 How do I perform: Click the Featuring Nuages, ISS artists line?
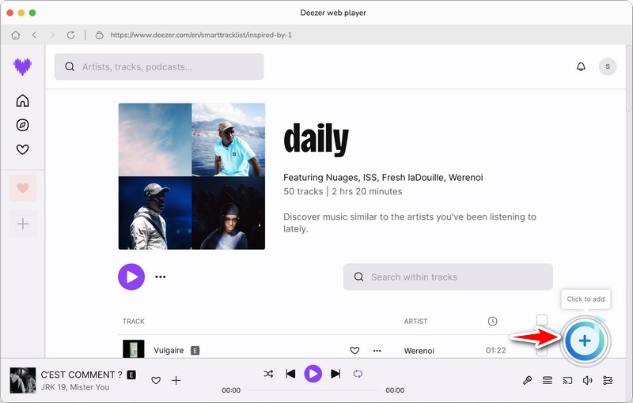tap(383, 177)
